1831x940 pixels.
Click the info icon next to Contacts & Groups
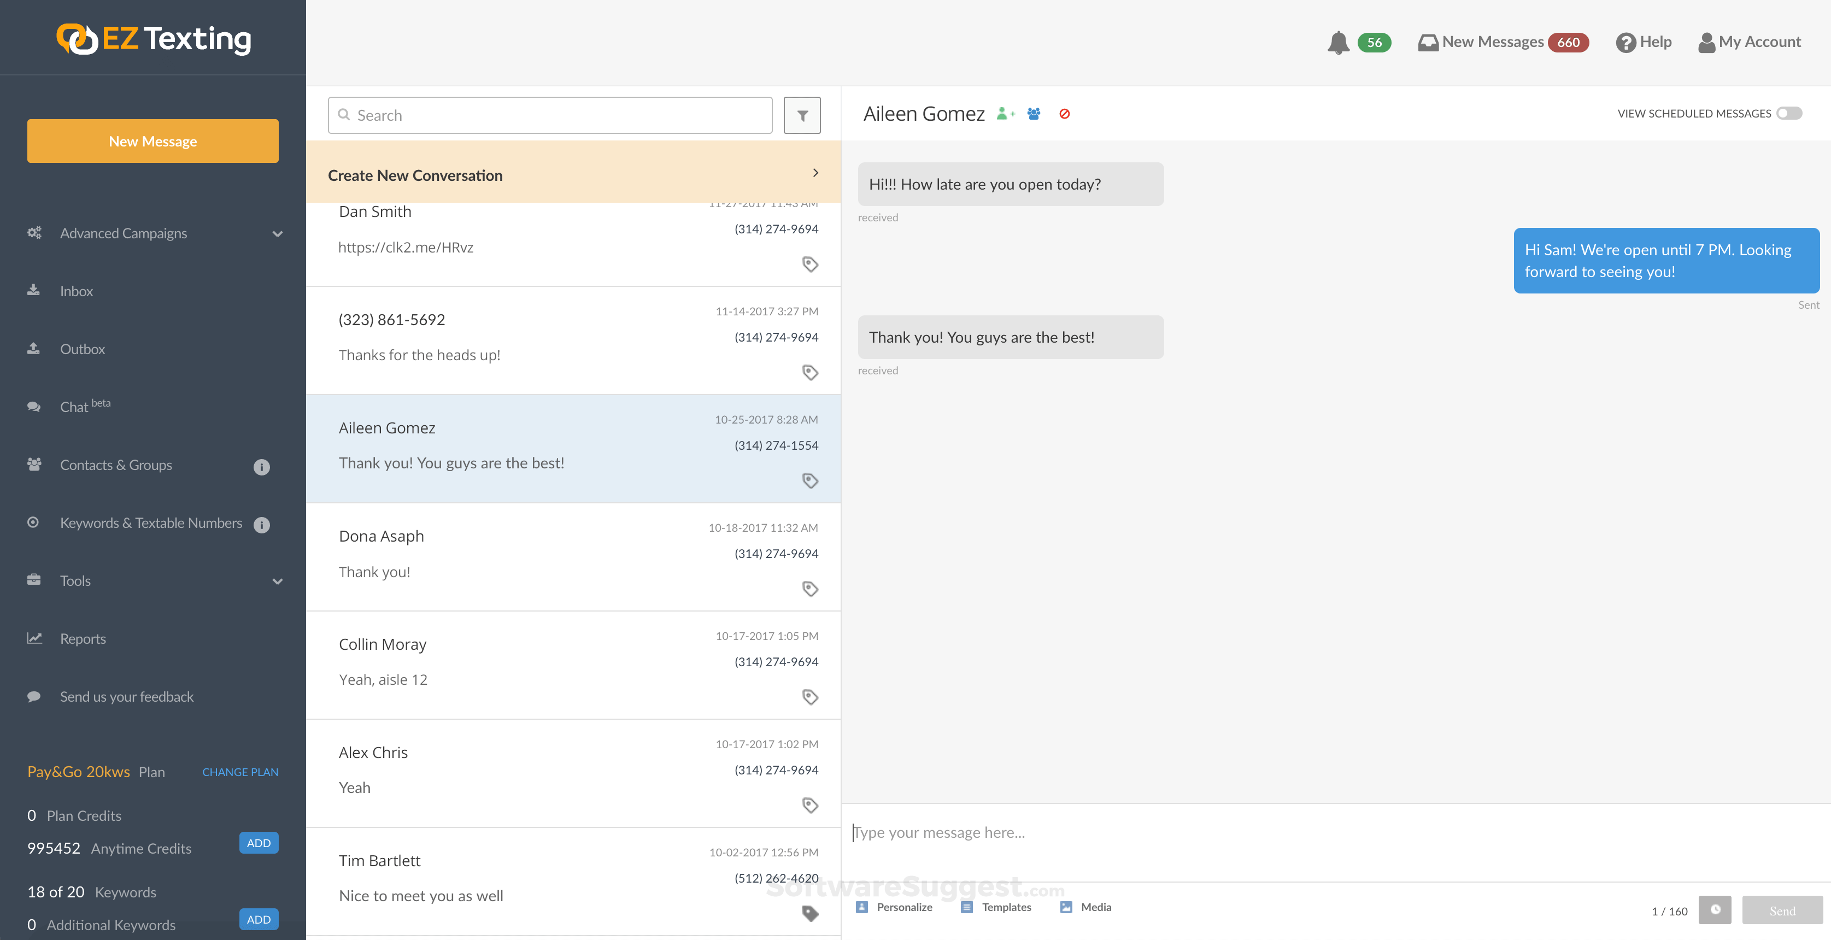tap(261, 467)
